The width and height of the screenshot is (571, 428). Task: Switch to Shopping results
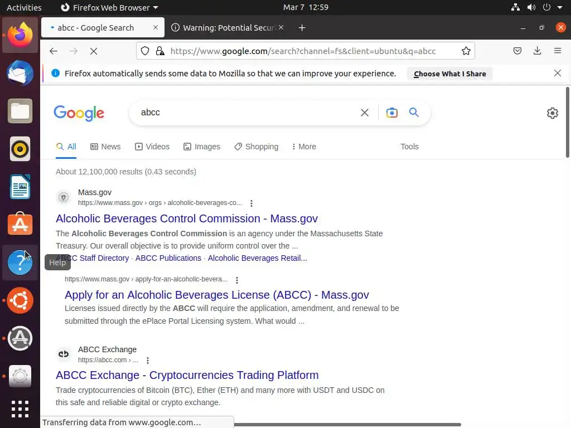point(257,147)
